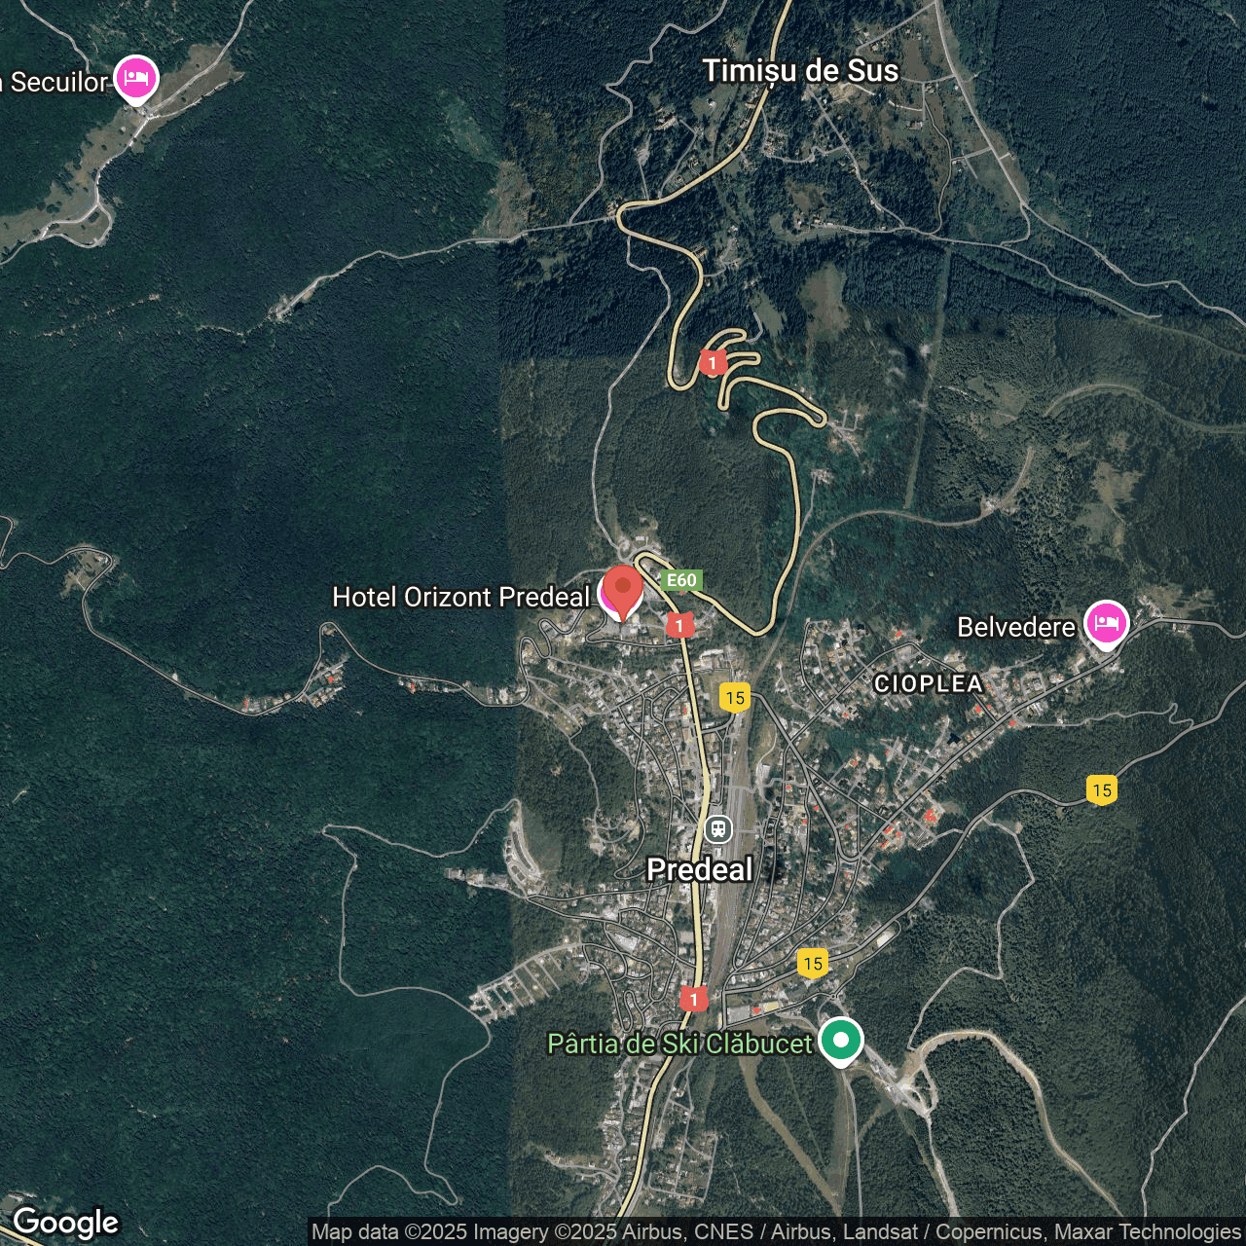Click the red Hotel Orizont Predeal pin

click(x=622, y=590)
